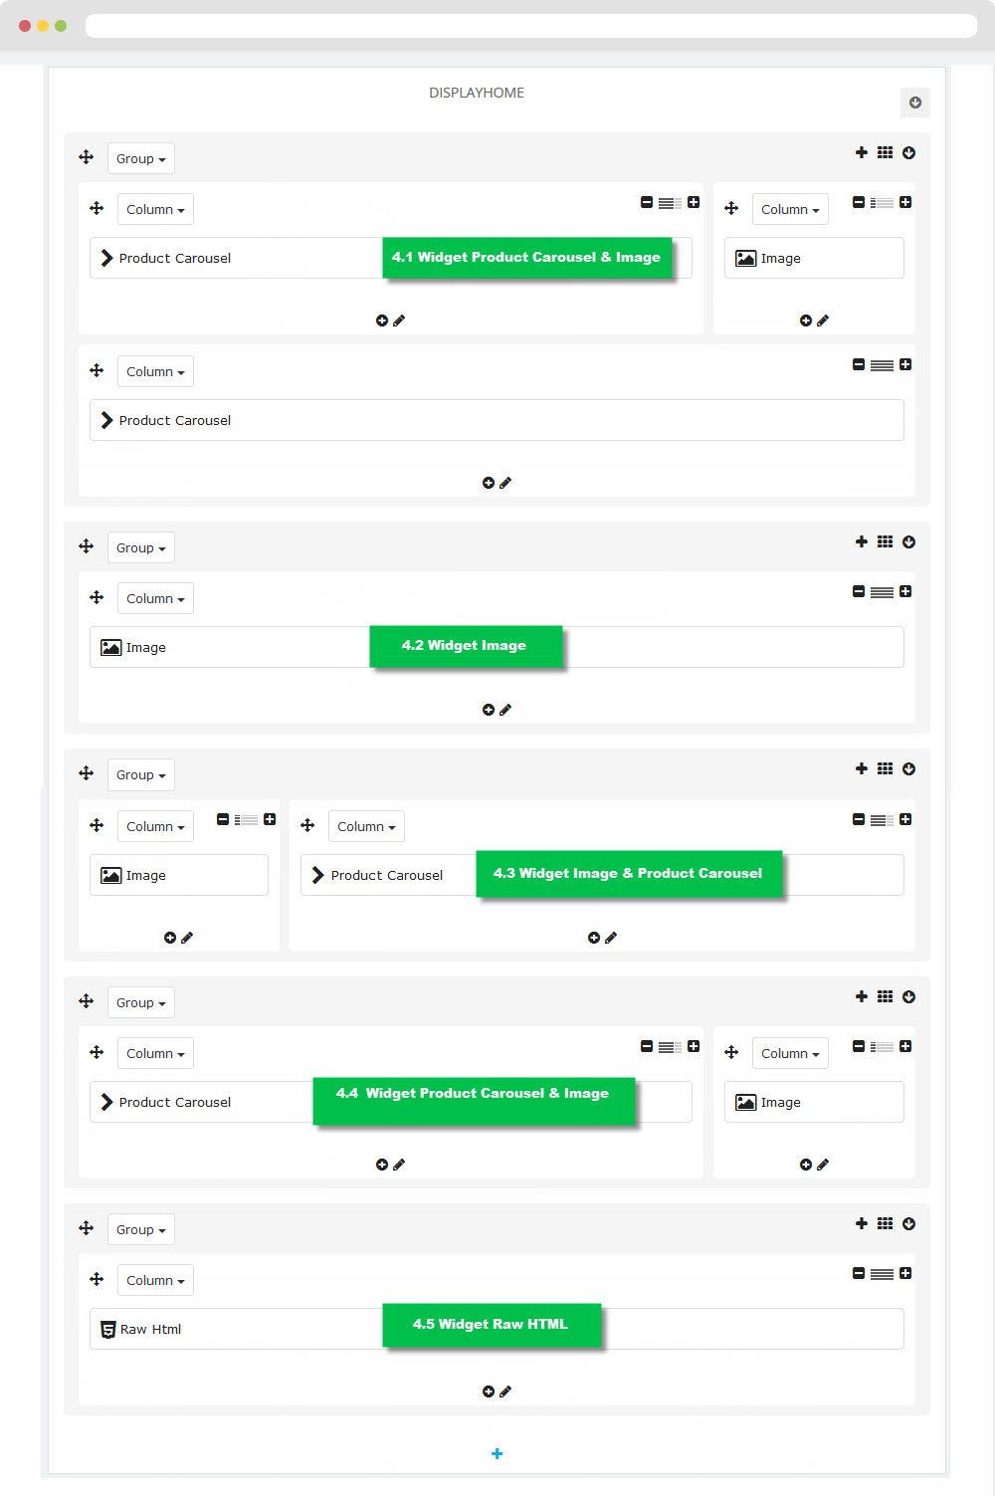The height and width of the screenshot is (1496, 995).
Task: Open the second Product Carousel widget in first group
Action: click(x=497, y=420)
